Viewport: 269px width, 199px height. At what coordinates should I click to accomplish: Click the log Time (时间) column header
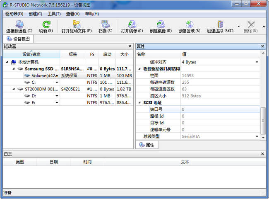pyautogui.click(x=87, y=162)
